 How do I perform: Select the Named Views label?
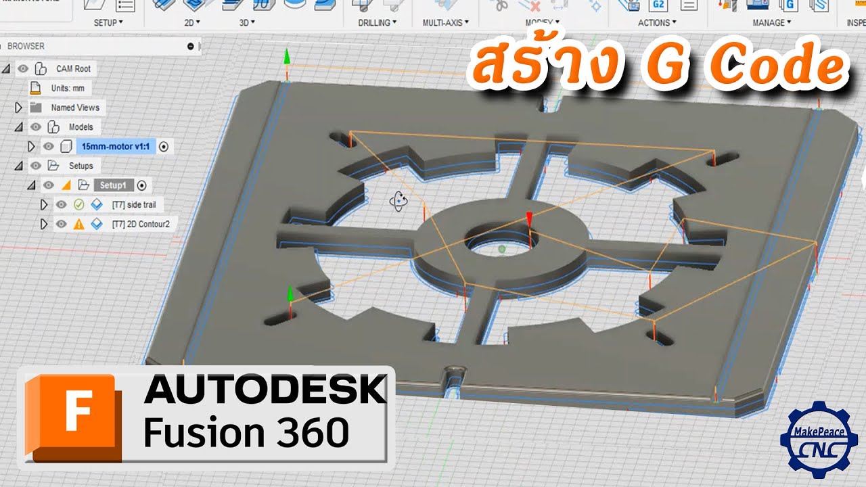[x=75, y=108]
